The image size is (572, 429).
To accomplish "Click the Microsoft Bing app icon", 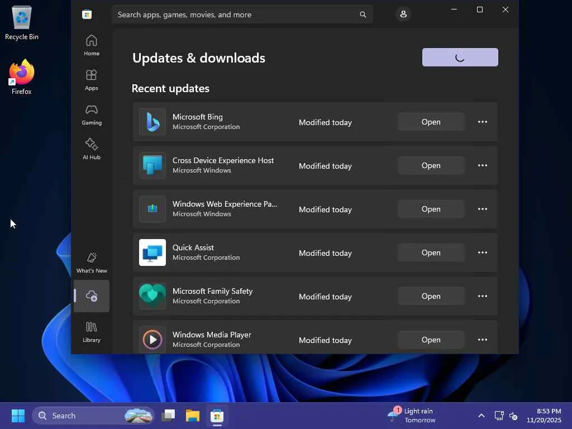I will tap(152, 122).
